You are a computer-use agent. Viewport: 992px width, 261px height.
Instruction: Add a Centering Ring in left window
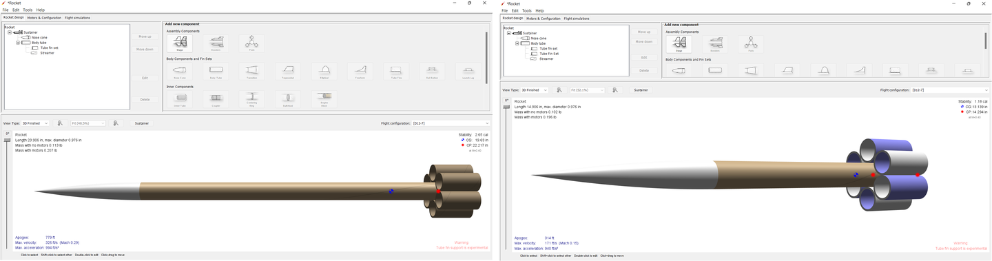point(251,99)
